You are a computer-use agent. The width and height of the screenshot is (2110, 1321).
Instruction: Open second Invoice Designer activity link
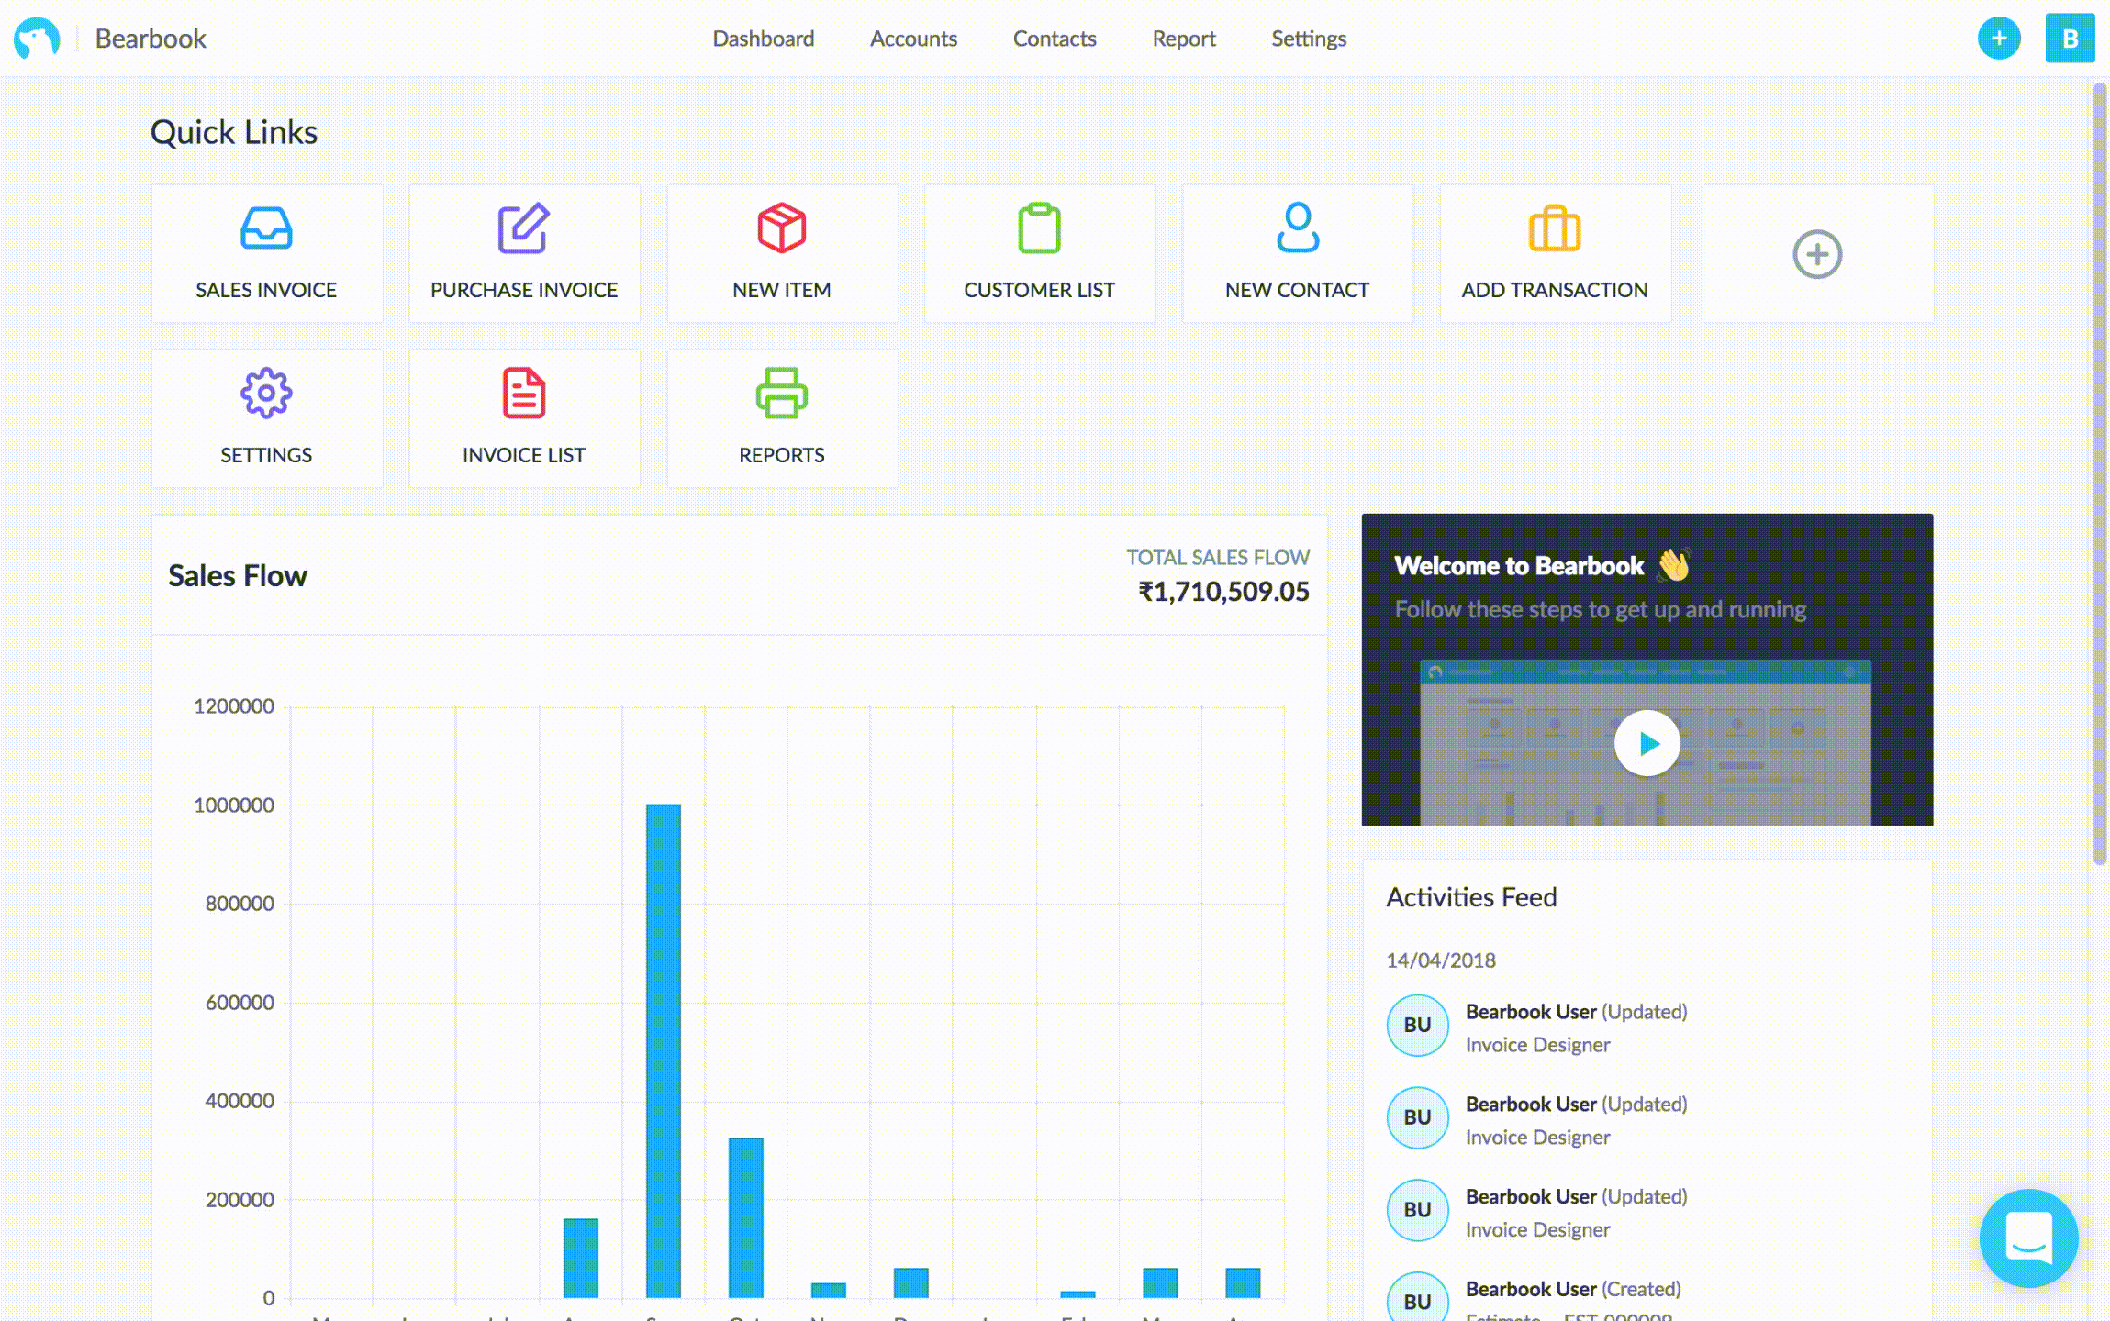[x=1537, y=1138]
